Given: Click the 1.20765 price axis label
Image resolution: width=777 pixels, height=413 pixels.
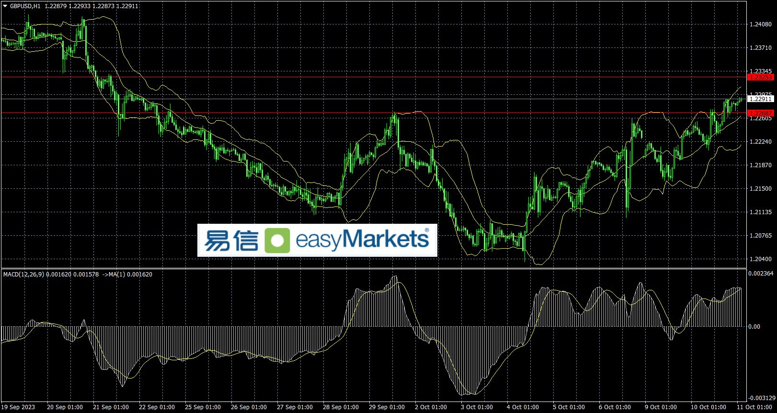Looking at the screenshot, I should (x=761, y=236).
